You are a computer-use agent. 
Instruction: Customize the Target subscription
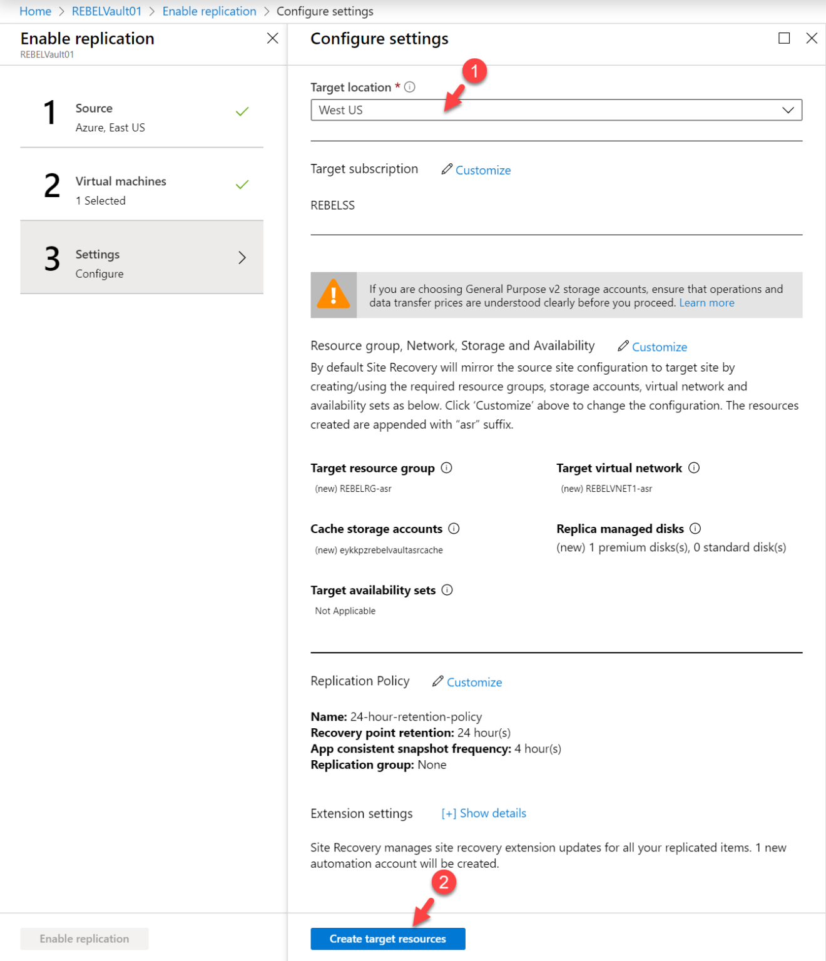click(483, 170)
